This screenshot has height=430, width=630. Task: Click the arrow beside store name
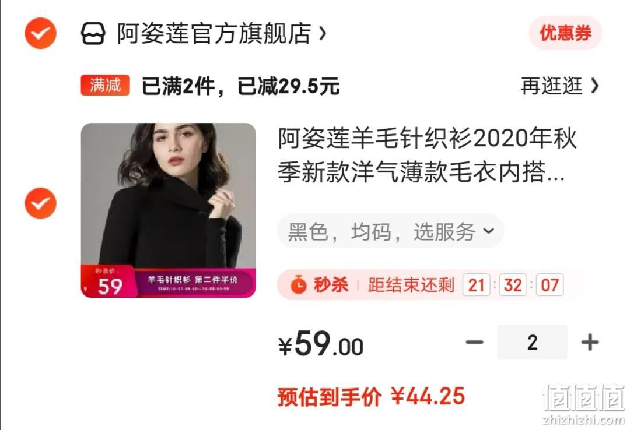322,34
